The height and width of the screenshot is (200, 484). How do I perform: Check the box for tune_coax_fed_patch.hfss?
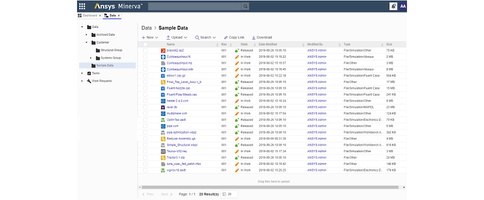(x=145, y=164)
